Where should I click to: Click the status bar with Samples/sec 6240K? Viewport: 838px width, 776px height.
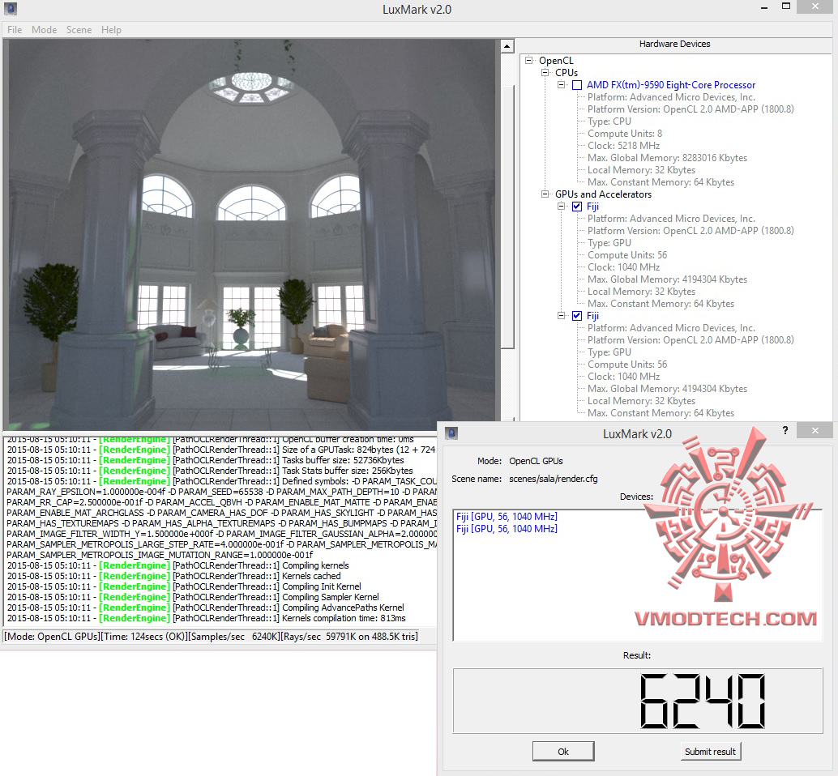(x=211, y=637)
